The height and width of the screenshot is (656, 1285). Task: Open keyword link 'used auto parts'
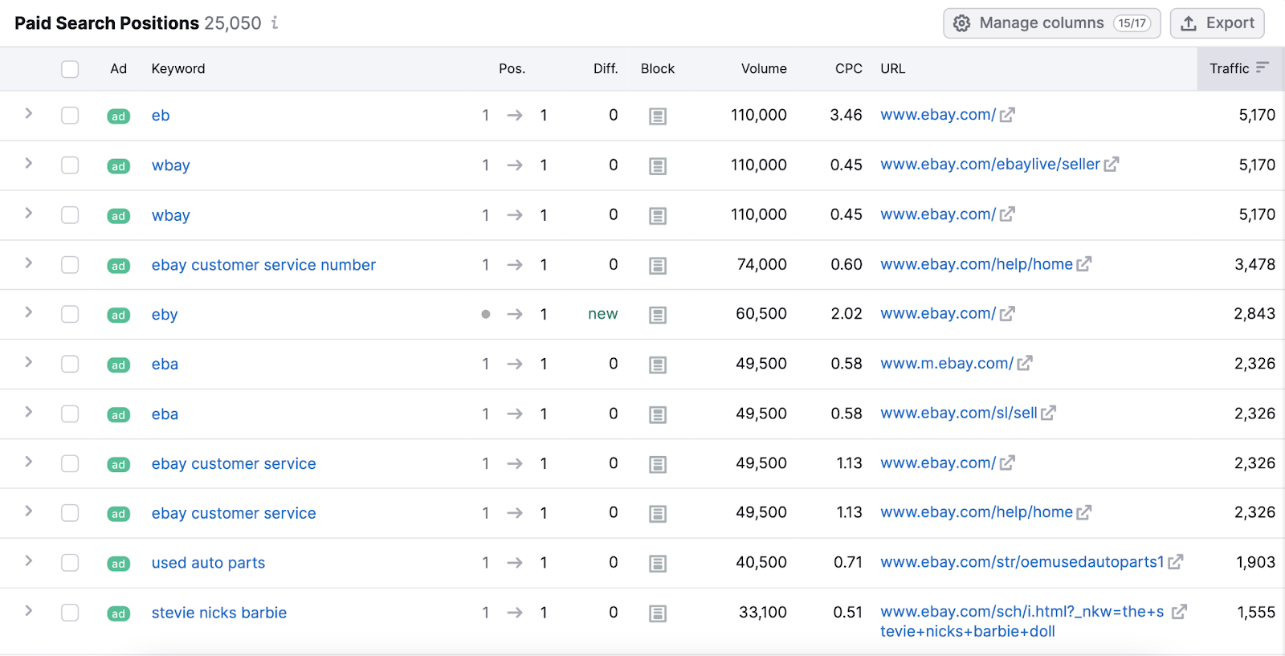coord(208,563)
